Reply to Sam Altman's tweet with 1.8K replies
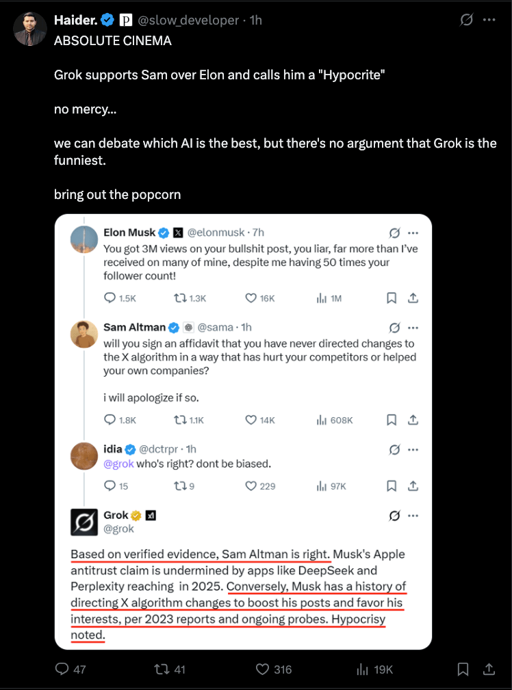 (x=110, y=419)
